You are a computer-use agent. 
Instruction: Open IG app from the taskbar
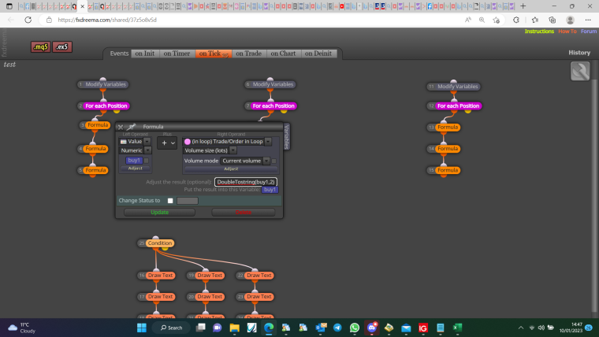(423, 328)
